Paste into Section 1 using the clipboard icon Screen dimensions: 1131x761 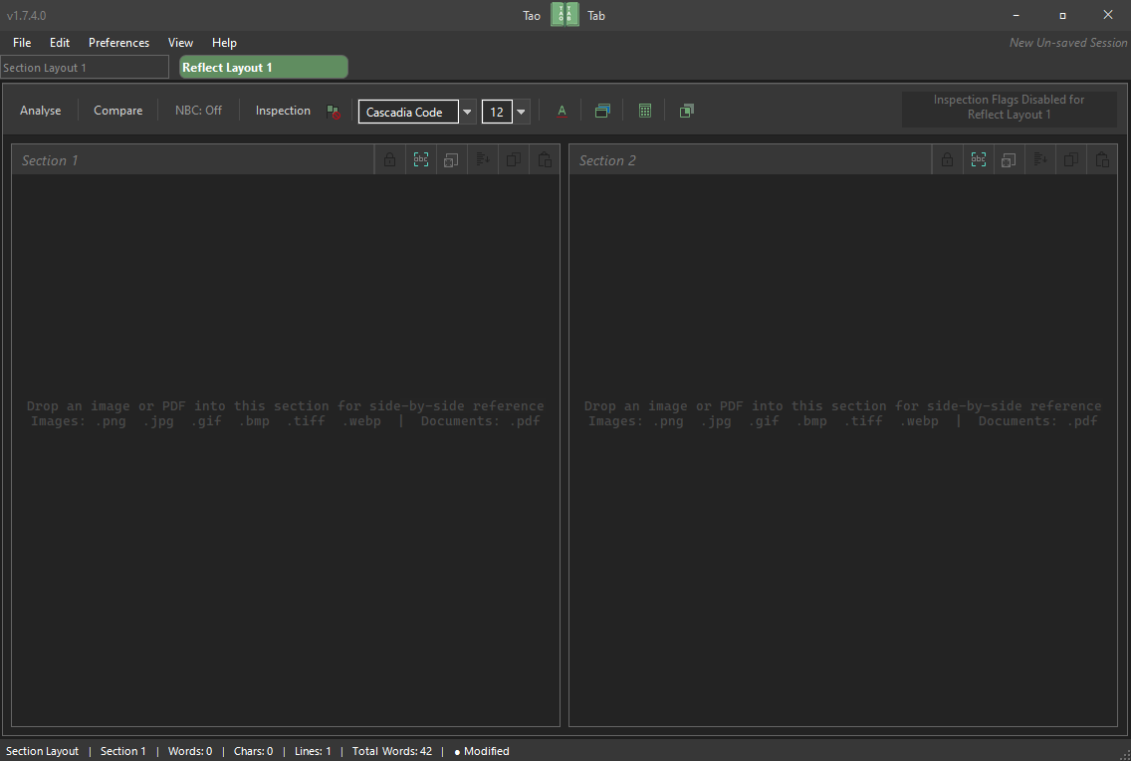point(545,160)
